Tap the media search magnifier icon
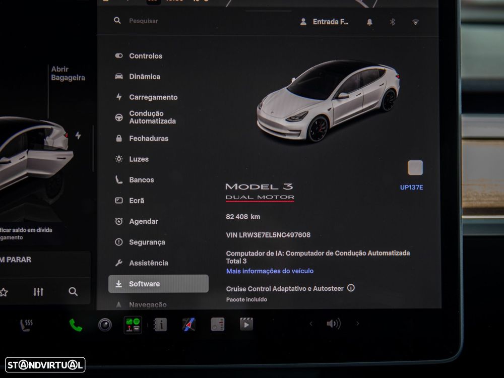This screenshot has width=504, height=378. (73, 291)
